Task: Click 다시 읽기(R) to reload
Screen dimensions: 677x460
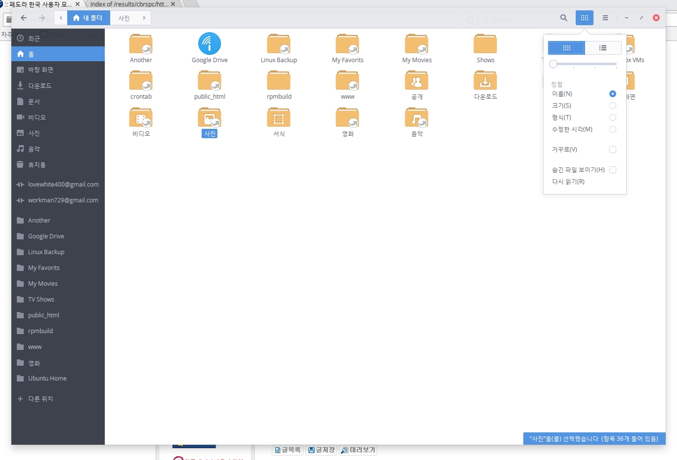Action: 568,182
